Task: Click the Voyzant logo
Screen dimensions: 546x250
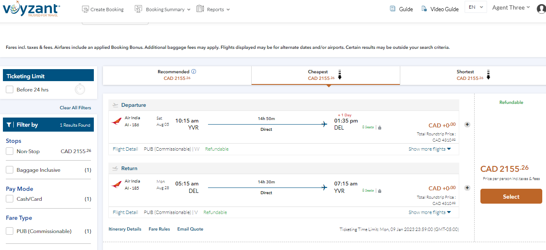Action: coord(31,10)
